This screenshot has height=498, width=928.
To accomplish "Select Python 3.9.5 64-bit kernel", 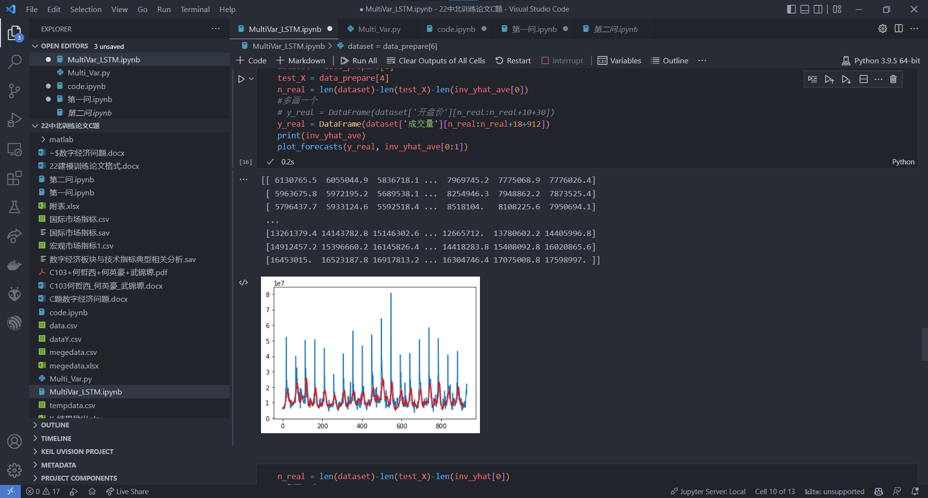I will pos(881,60).
